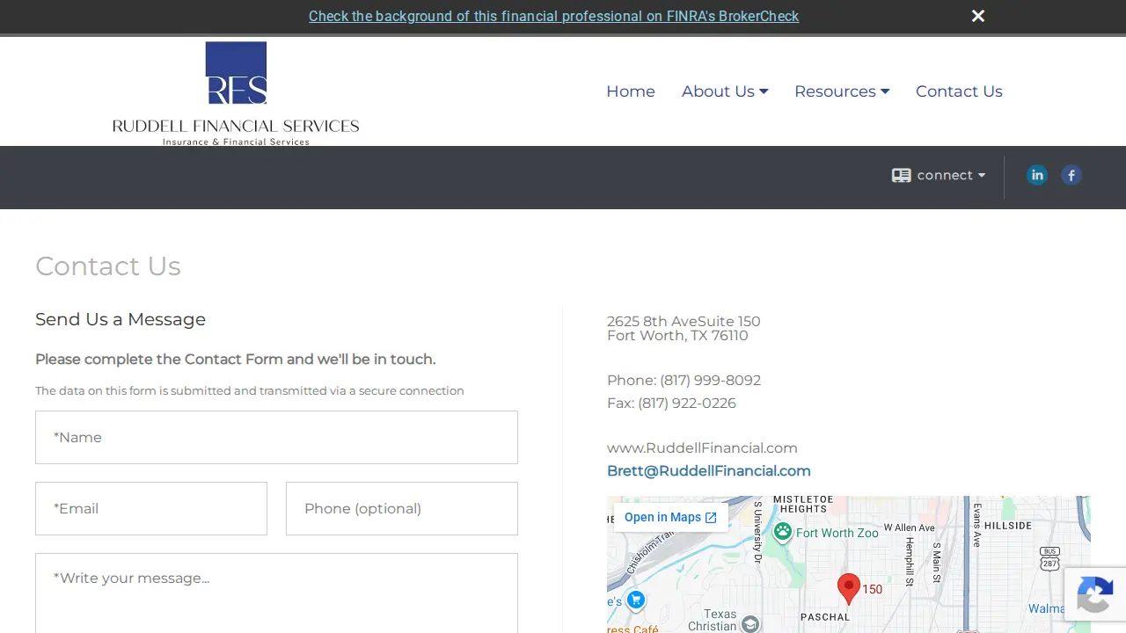
Task: Click the www.RuddellFinancial.com text
Action: point(702,448)
